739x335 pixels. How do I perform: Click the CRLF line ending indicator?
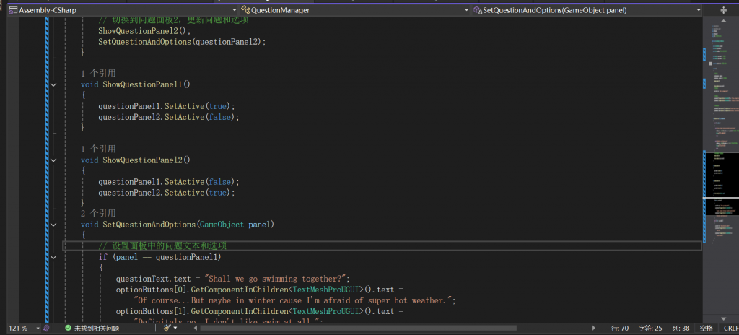click(x=730, y=328)
